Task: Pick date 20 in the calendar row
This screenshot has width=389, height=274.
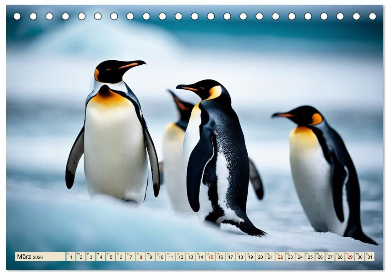Action: point(260,257)
